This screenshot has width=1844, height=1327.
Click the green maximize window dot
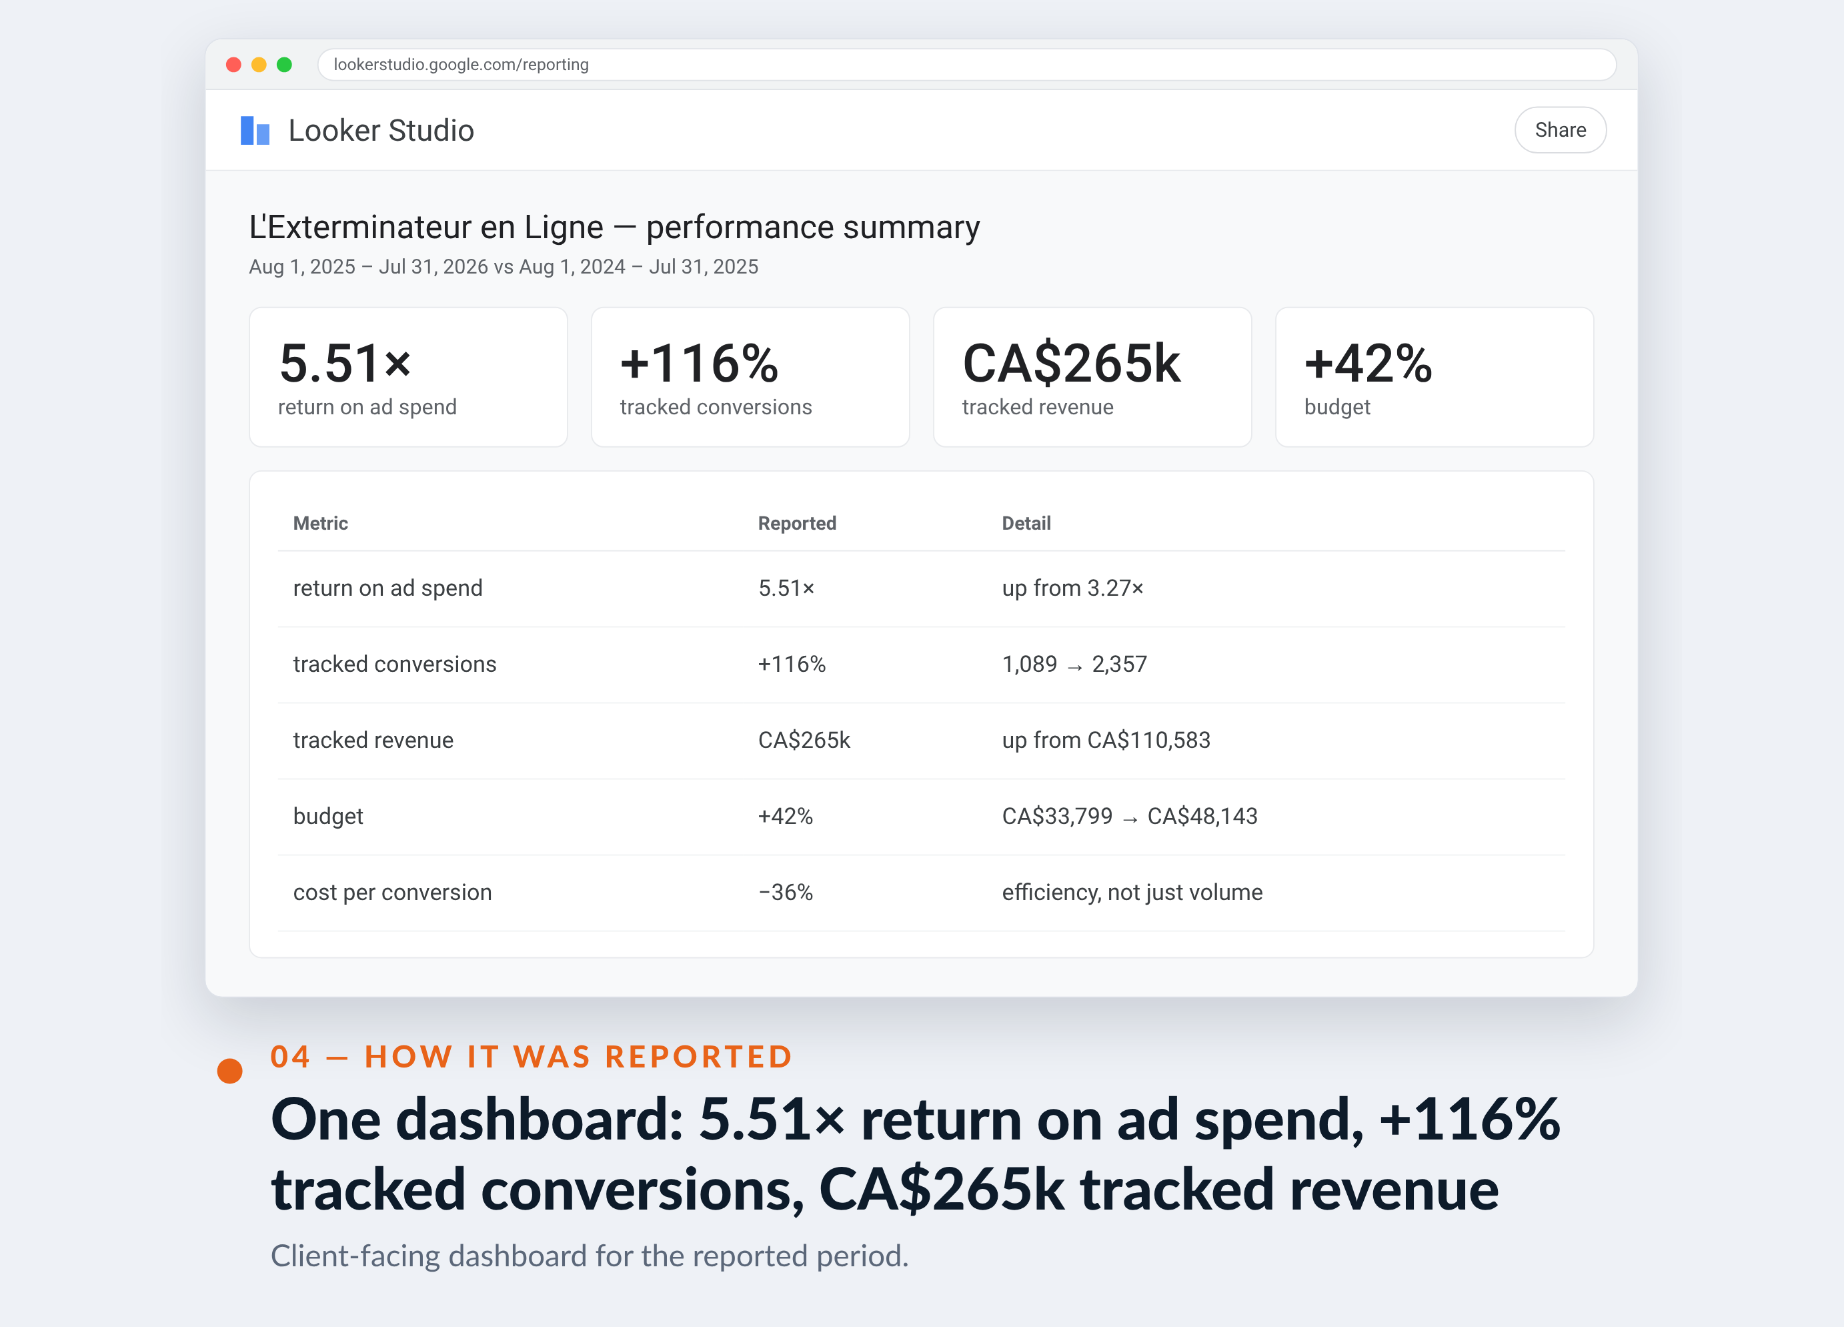(283, 64)
